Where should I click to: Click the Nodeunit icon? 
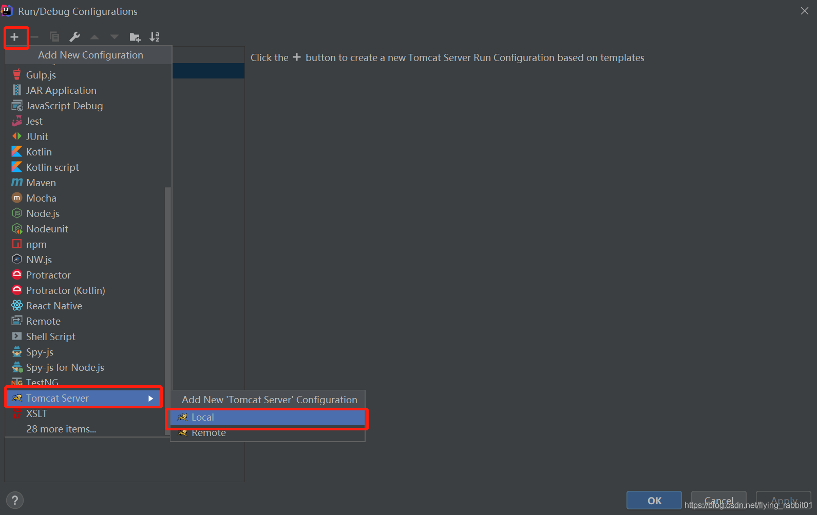[17, 229]
